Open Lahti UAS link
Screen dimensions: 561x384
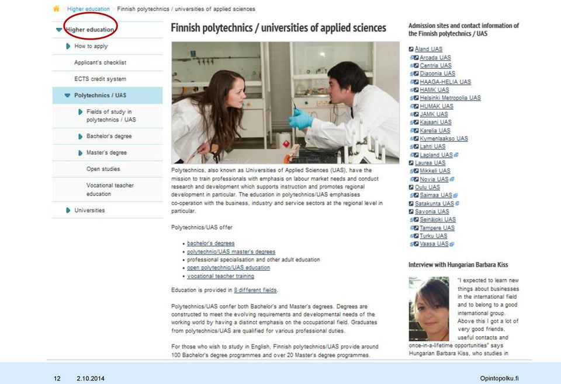[x=432, y=146]
